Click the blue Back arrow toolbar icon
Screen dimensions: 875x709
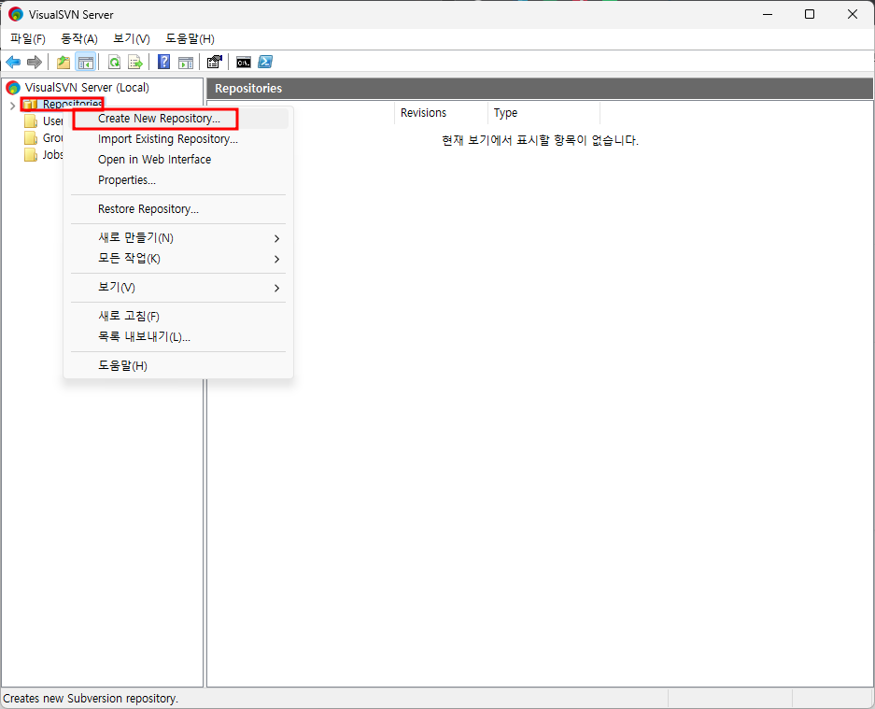click(x=13, y=62)
